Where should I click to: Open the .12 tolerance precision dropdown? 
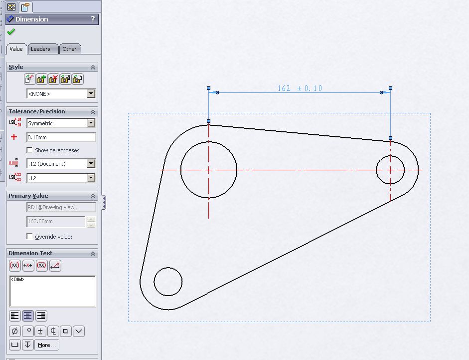(x=91, y=178)
